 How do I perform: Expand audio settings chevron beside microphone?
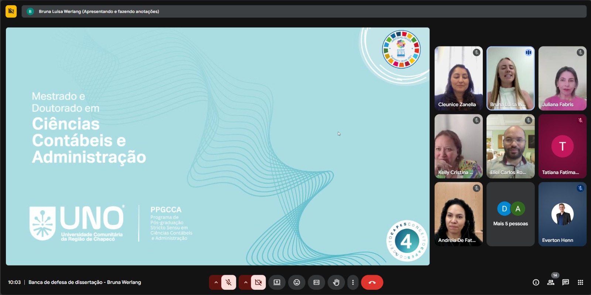click(216, 282)
